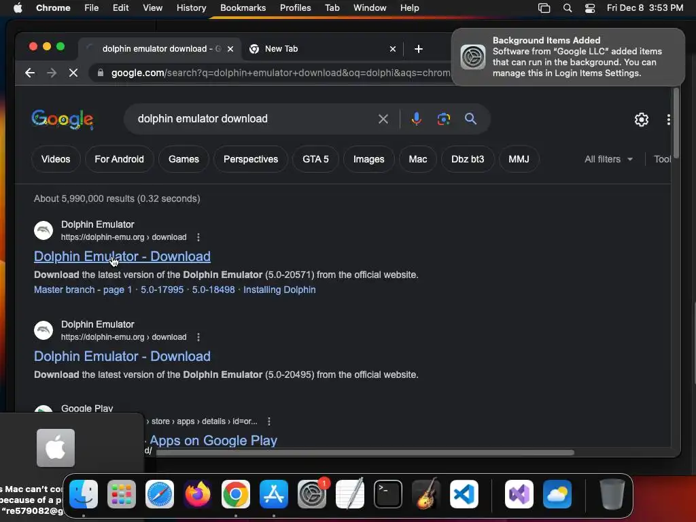Open the Apple menu
This screenshot has width=696, height=522.
pyautogui.click(x=18, y=8)
